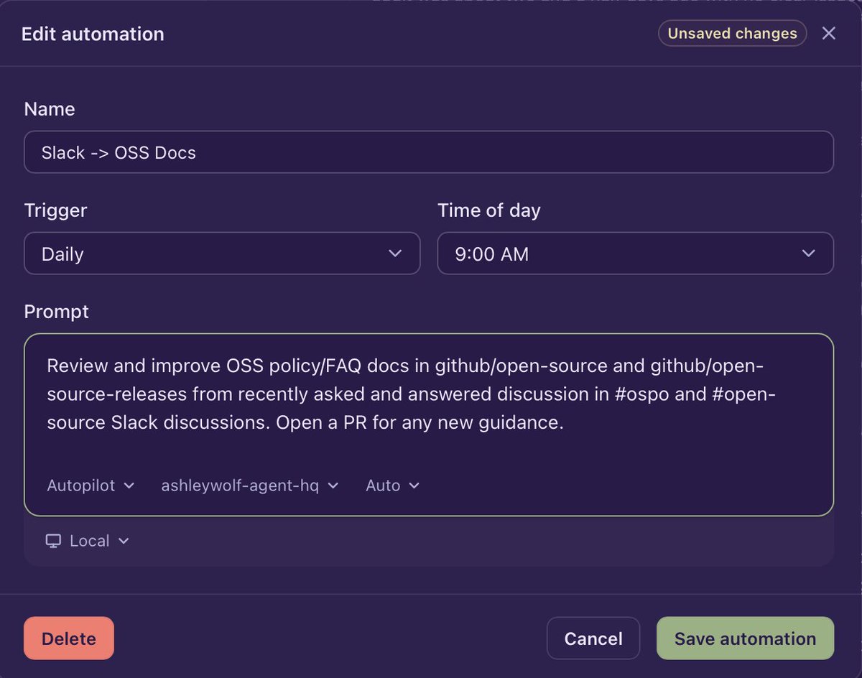The height and width of the screenshot is (678, 862).
Task: Click the chevron arrow in the Time of day field
Action: (808, 254)
